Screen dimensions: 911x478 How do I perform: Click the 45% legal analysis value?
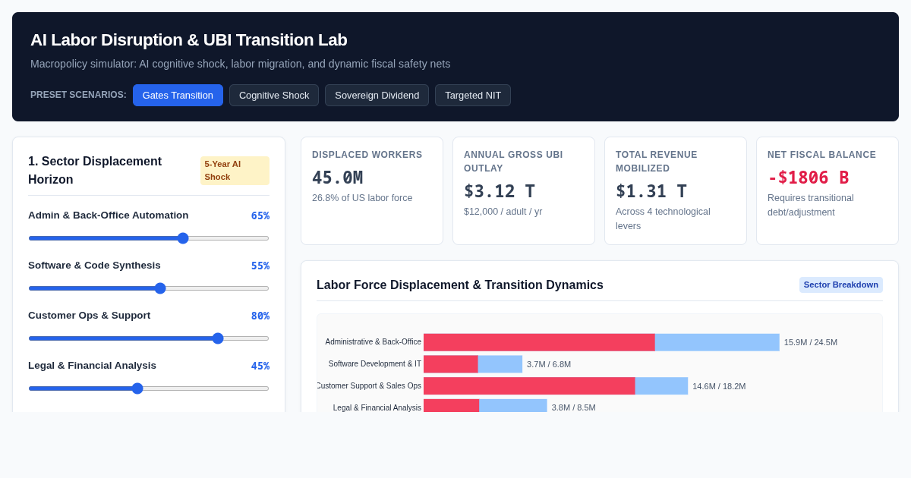[x=260, y=366]
